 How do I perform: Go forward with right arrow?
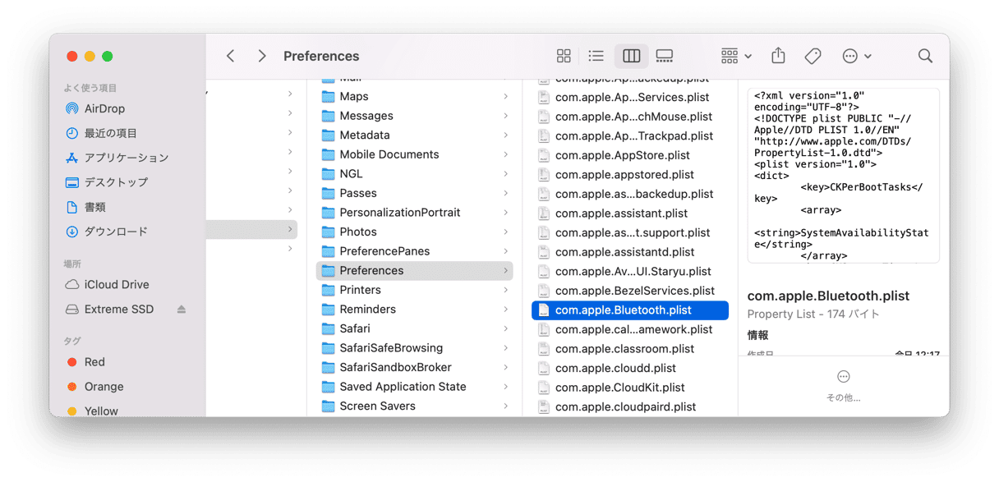pyautogui.click(x=262, y=56)
